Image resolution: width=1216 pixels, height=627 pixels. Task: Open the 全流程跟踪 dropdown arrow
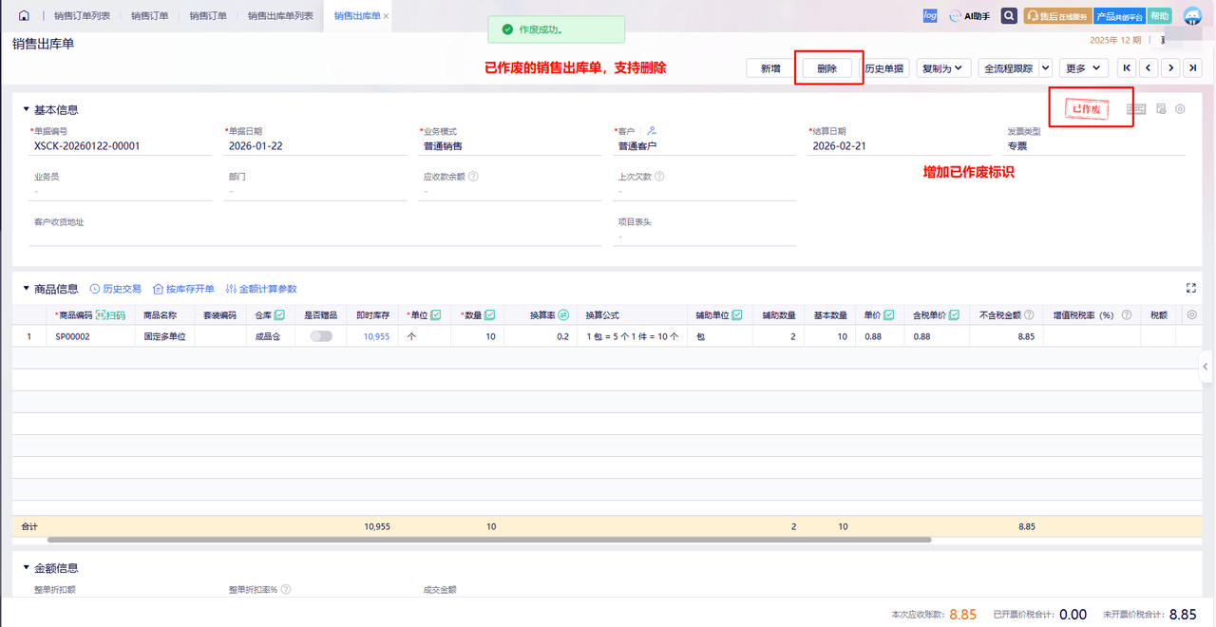1046,67
